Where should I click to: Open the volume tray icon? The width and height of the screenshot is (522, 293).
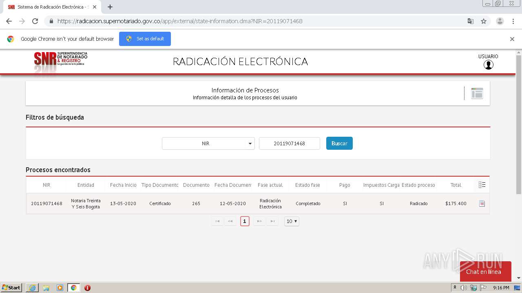(464, 288)
